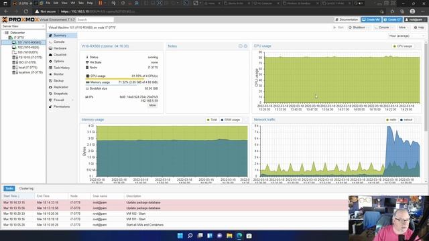Toggle the CPU usage legend series
The height and width of the screenshot is (241, 429).
tap(402, 46)
